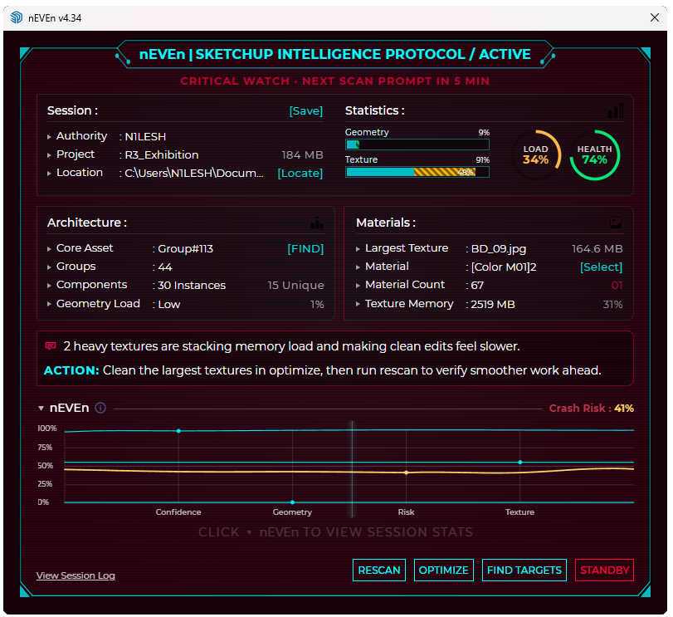Click the Location row arrow

[x=49, y=174]
